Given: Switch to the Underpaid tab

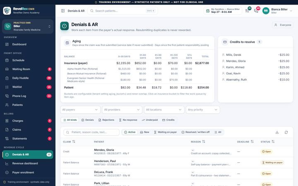Looking at the screenshot, I should pyautogui.click(x=150, y=120).
